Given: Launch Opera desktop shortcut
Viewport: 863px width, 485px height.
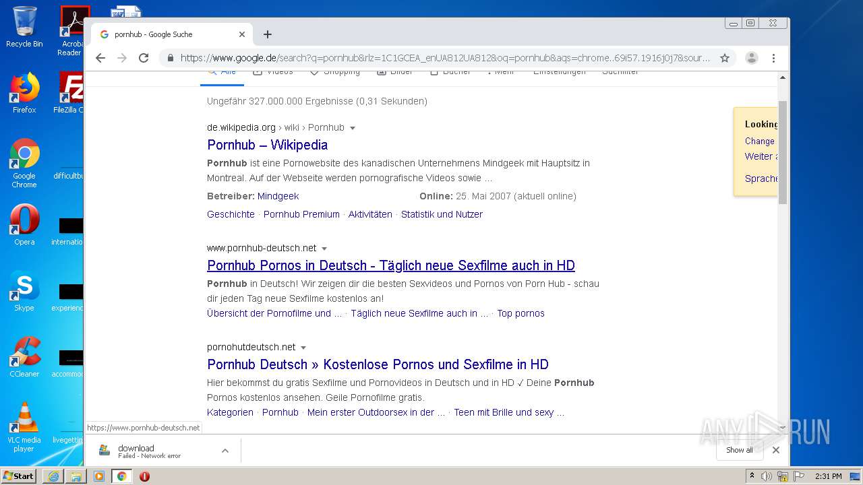Looking at the screenshot, I should click(24, 225).
